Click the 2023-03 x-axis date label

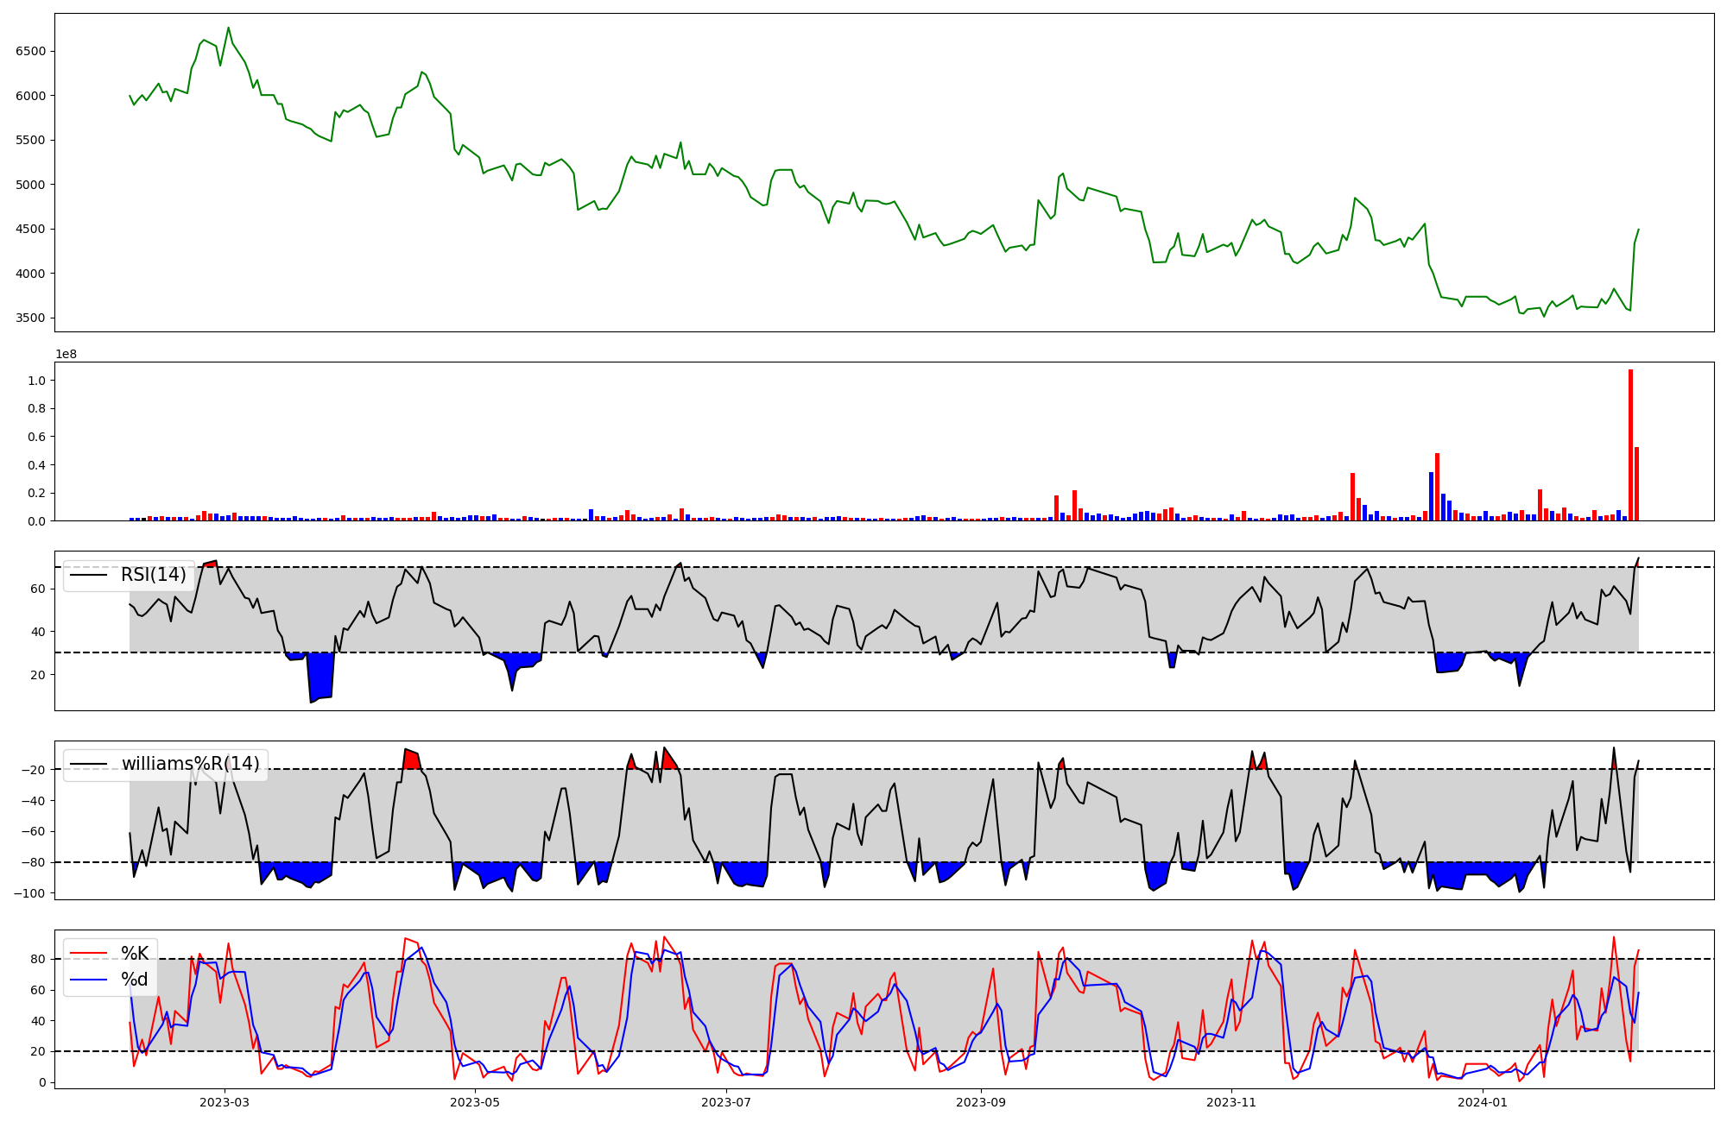click(225, 1102)
